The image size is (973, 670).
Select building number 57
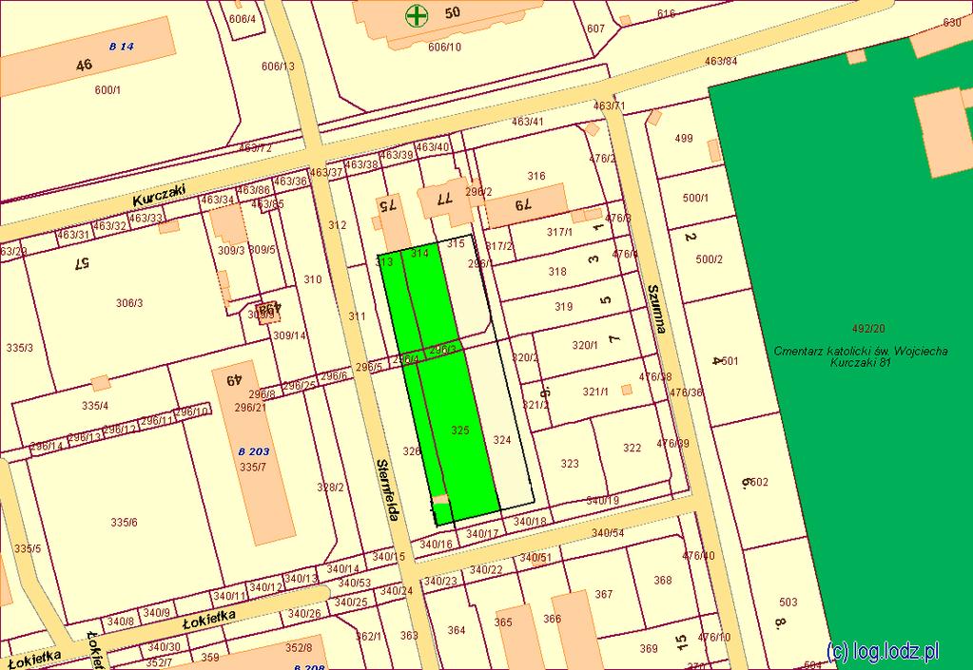point(81,263)
